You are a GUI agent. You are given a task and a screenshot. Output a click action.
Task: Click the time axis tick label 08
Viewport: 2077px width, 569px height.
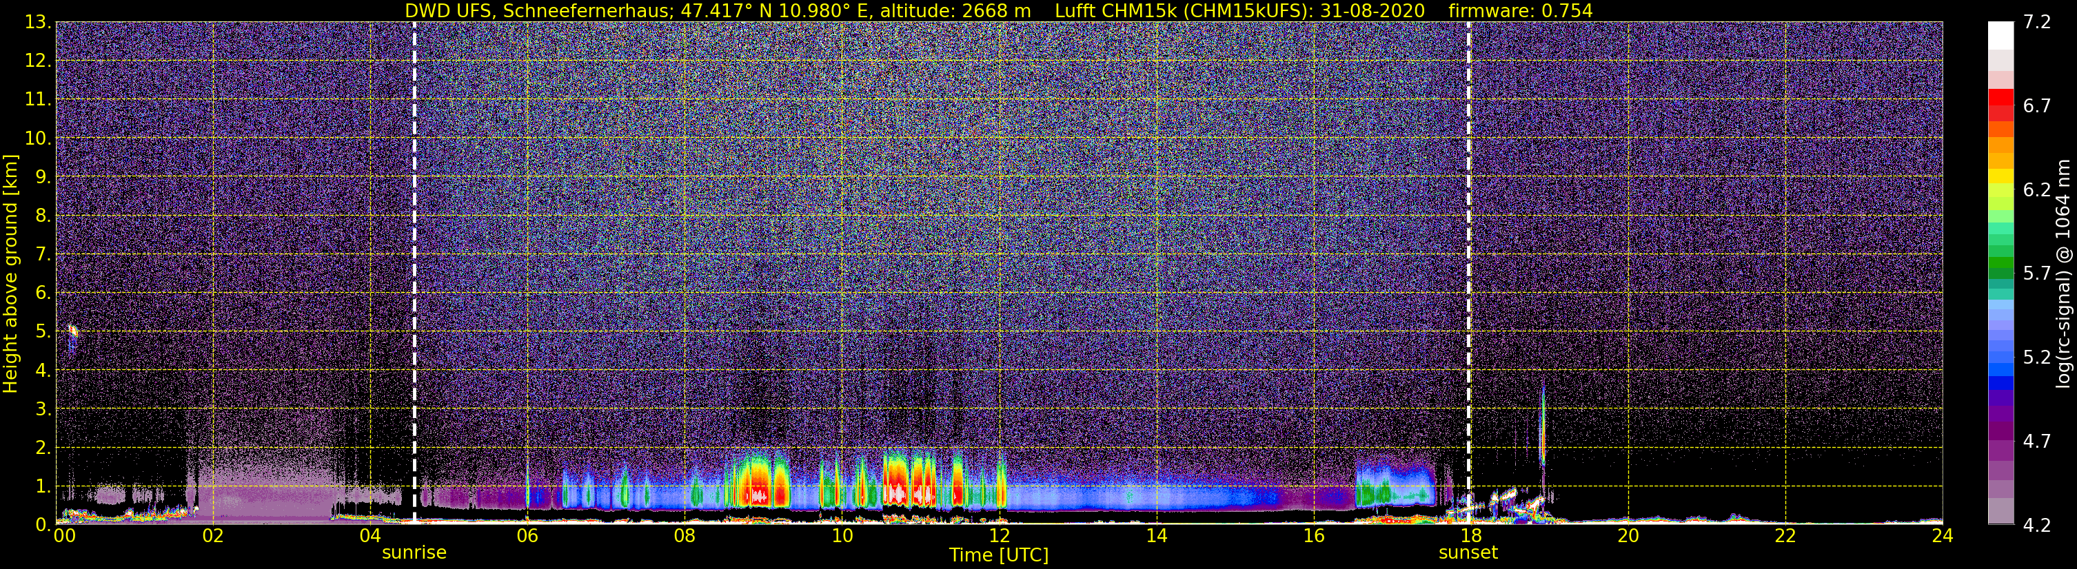click(x=684, y=537)
